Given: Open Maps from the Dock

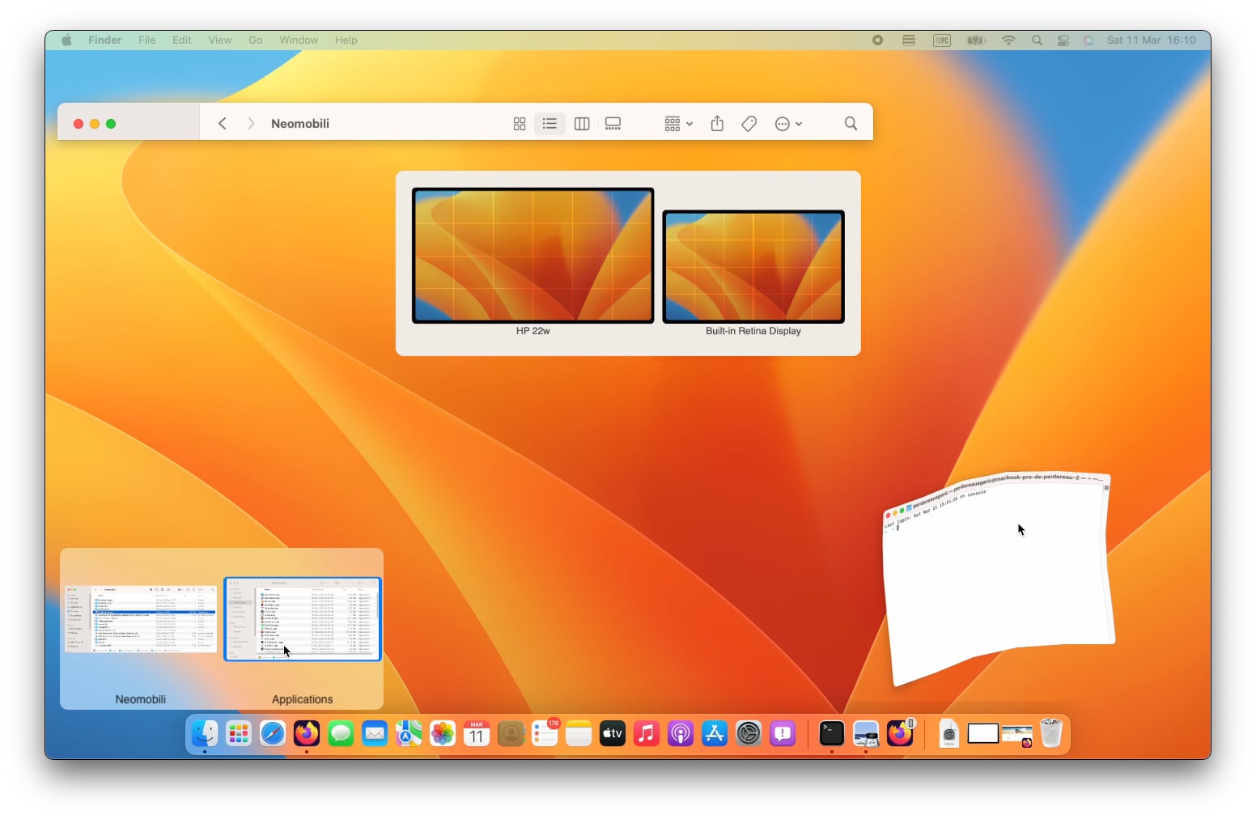Looking at the screenshot, I should click(x=409, y=734).
